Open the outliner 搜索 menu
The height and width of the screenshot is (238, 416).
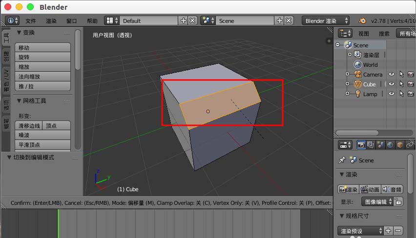pos(384,34)
